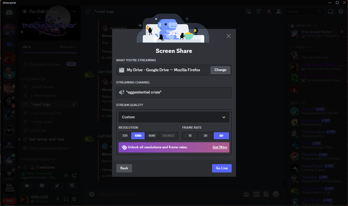Viewport: 348px width, 206px height.
Task: Open the emoji picker
Action: 275,194
